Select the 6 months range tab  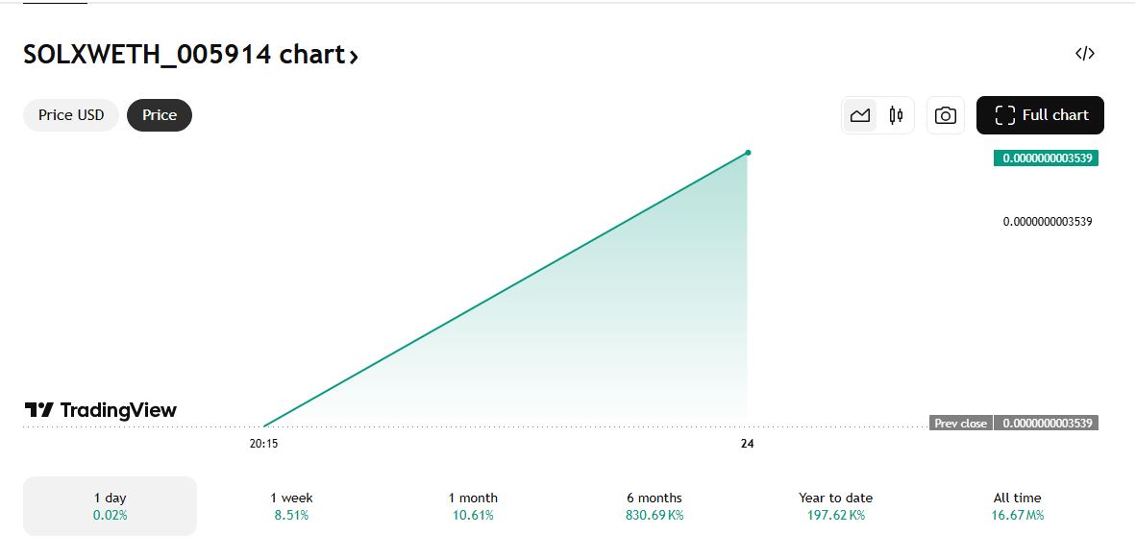(654, 506)
